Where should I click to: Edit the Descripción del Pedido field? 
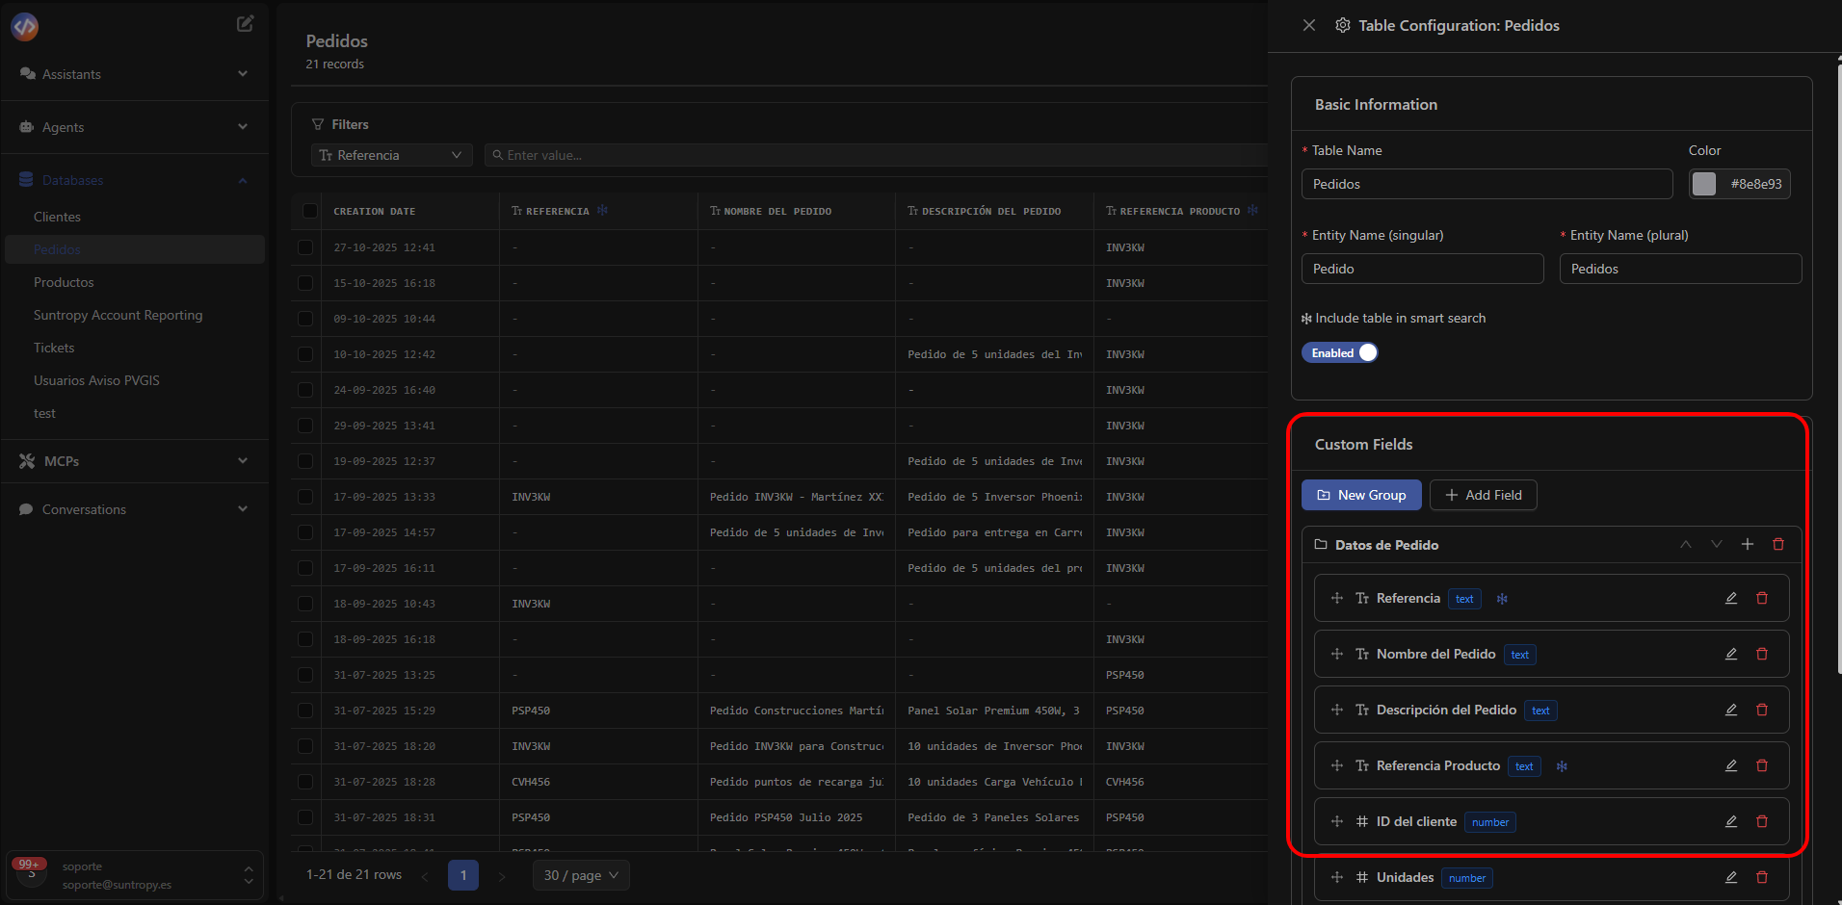click(x=1731, y=710)
